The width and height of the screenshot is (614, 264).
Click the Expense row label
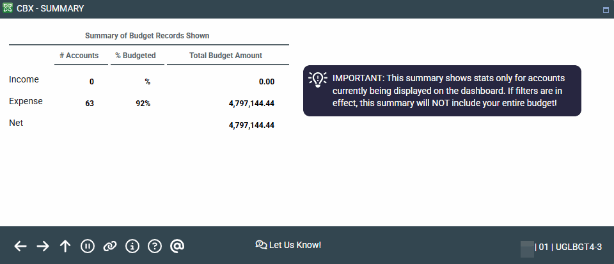click(x=26, y=101)
